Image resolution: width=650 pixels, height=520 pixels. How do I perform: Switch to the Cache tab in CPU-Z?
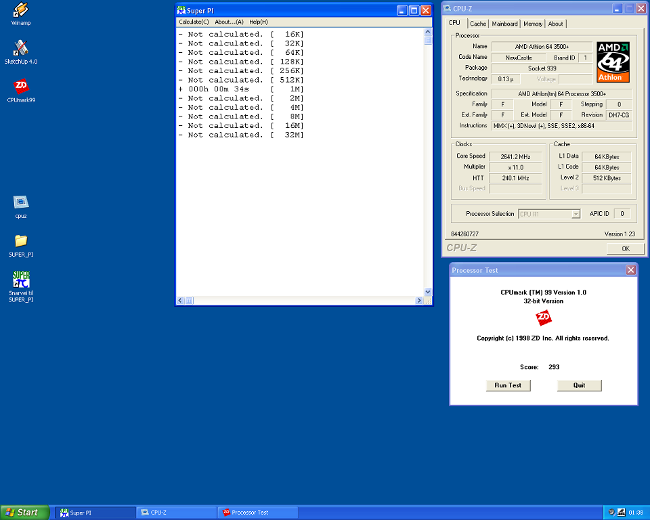click(478, 24)
